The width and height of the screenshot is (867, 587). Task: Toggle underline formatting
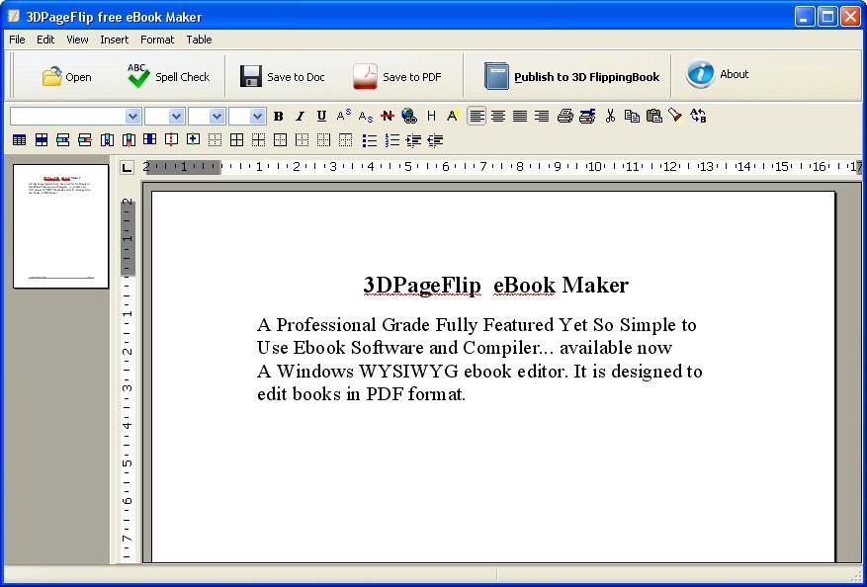[320, 116]
